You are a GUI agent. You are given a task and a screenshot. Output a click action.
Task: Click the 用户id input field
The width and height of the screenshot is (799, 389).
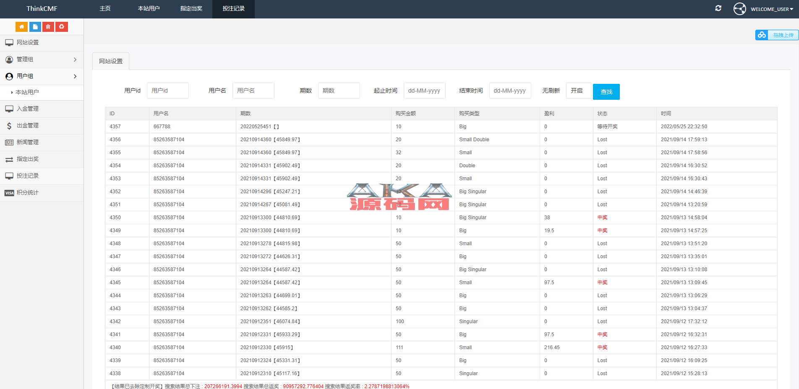point(167,91)
